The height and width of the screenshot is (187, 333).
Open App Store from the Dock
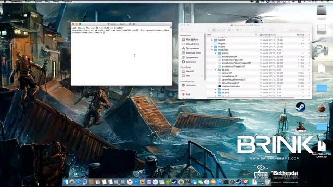coord(220,182)
